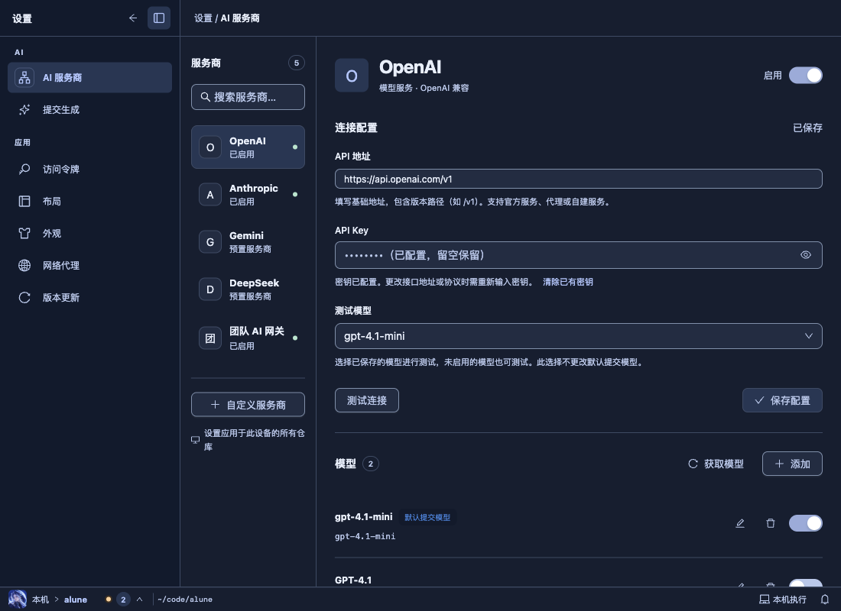The height and width of the screenshot is (611, 841).
Task: Click the back arrow in settings header
Action: tap(133, 18)
